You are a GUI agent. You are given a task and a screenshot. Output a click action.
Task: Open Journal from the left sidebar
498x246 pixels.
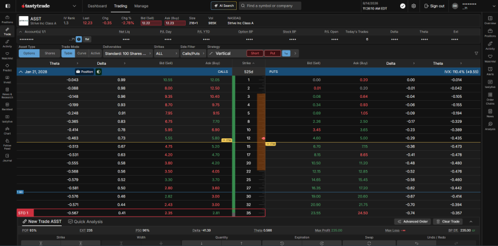pyautogui.click(x=7, y=158)
